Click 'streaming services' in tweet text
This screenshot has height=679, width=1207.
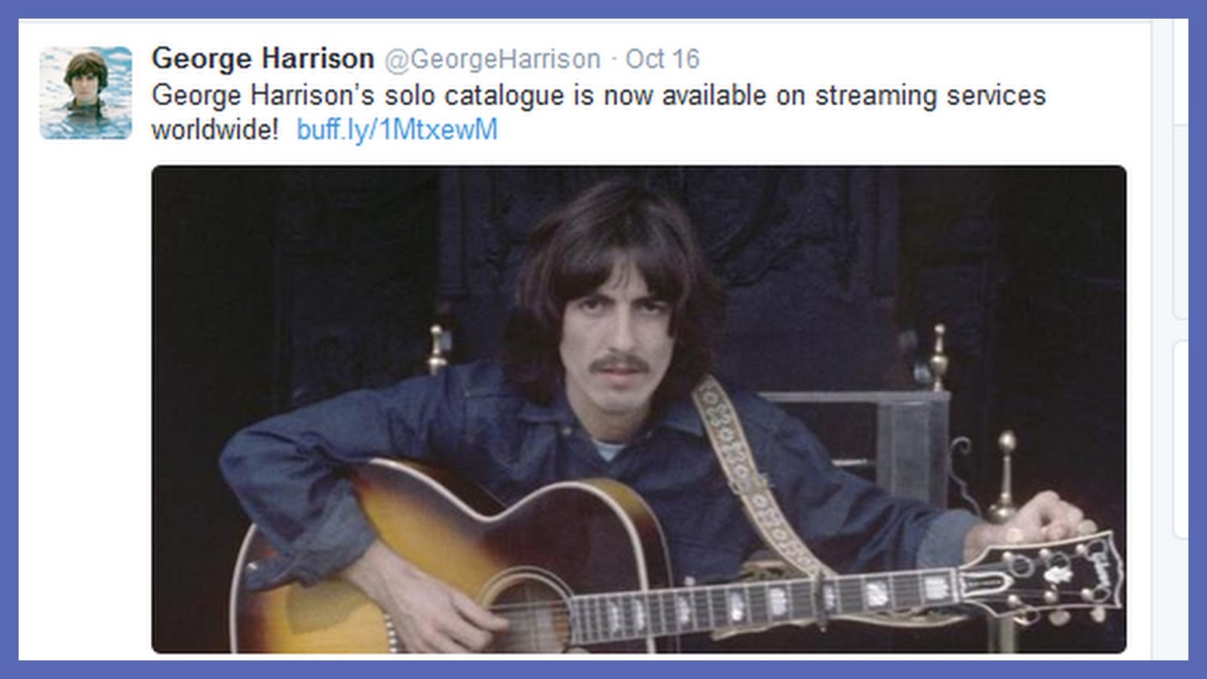point(930,96)
